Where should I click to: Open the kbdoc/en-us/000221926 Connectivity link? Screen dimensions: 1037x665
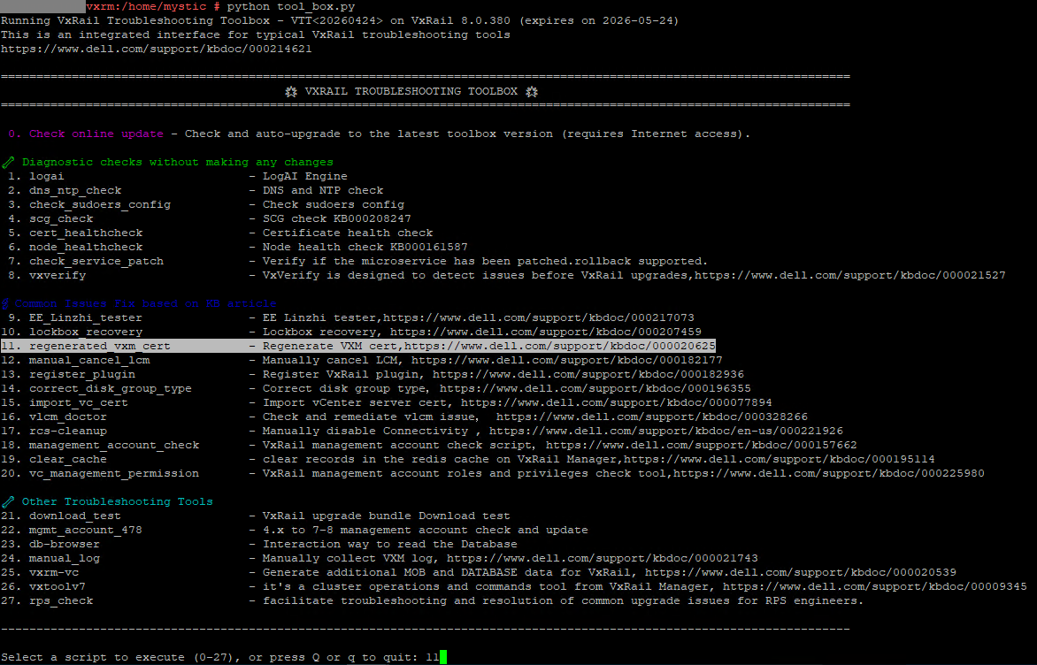[x=666, y=431]
